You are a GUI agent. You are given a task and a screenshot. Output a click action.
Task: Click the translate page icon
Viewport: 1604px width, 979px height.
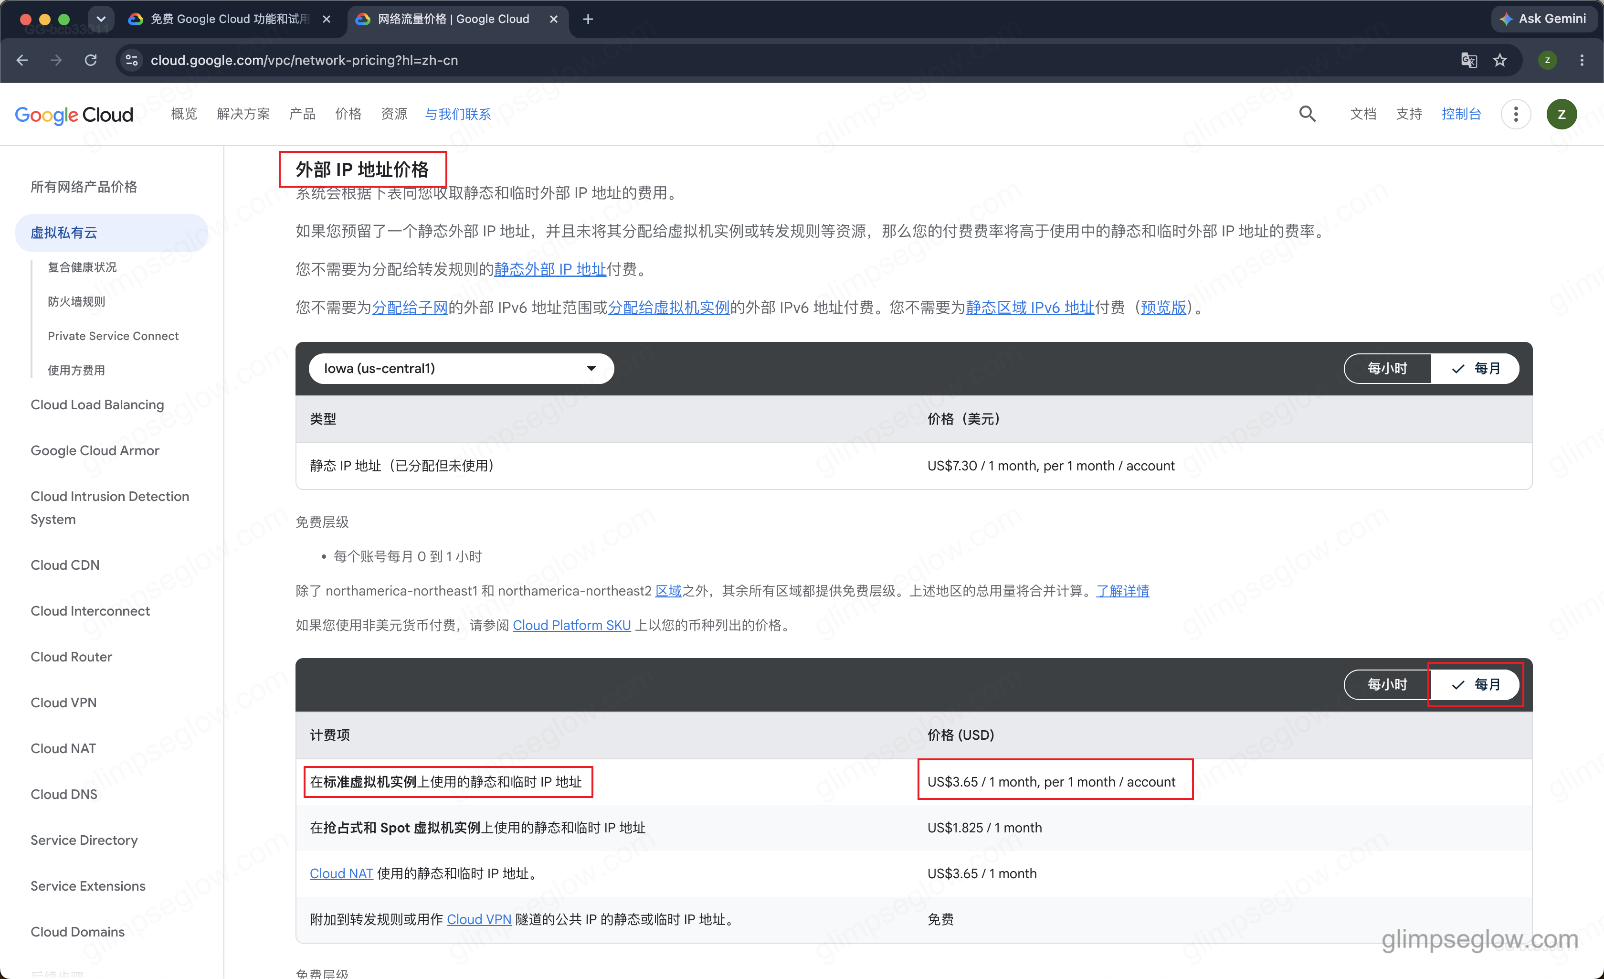1468,60
